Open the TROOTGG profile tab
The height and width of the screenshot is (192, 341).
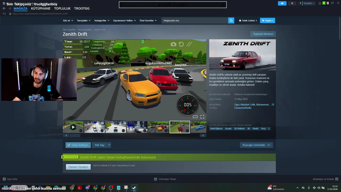click(82, 9)
